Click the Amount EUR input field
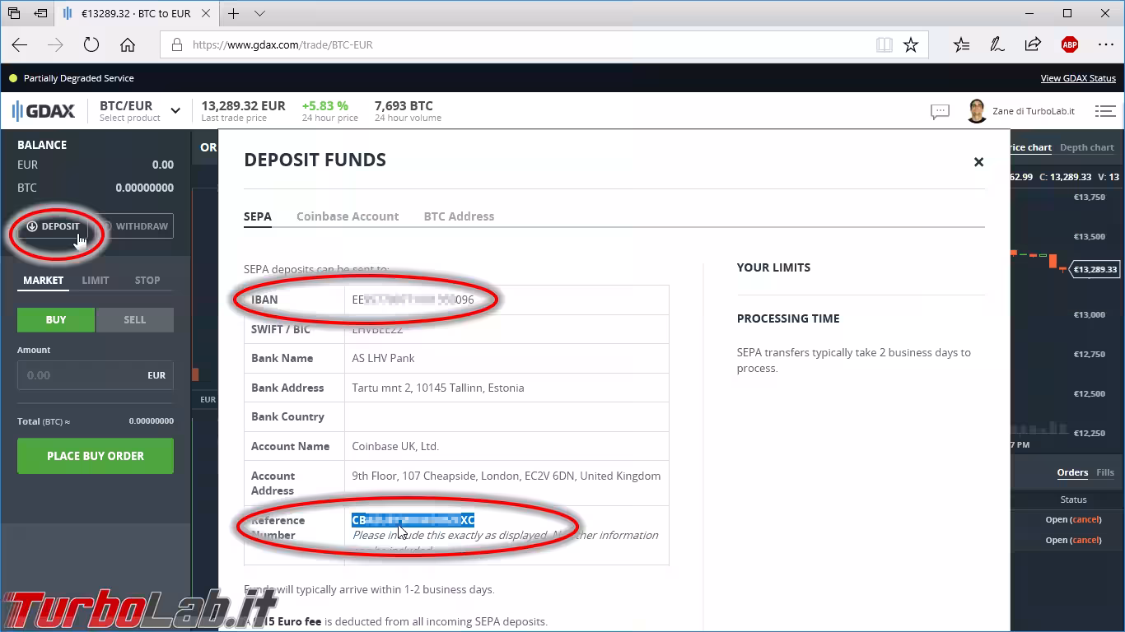 coord(96,375)
